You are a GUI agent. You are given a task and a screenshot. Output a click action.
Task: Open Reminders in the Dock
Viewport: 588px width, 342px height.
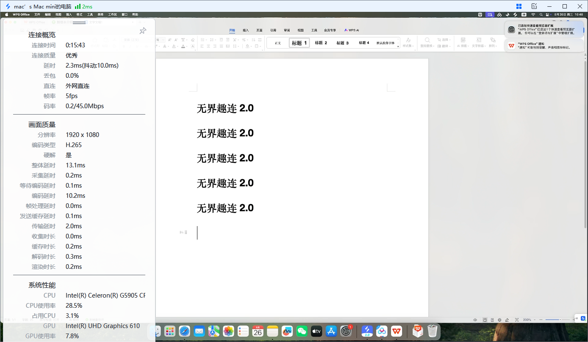[x=243, y=331]
